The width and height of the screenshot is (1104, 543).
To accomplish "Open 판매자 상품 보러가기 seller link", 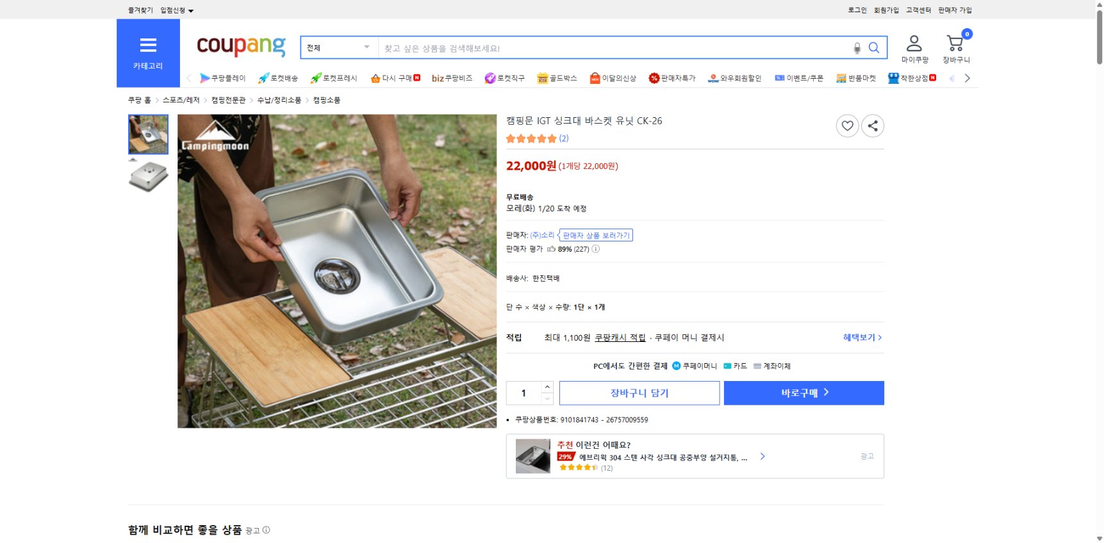I will point(597,235).
